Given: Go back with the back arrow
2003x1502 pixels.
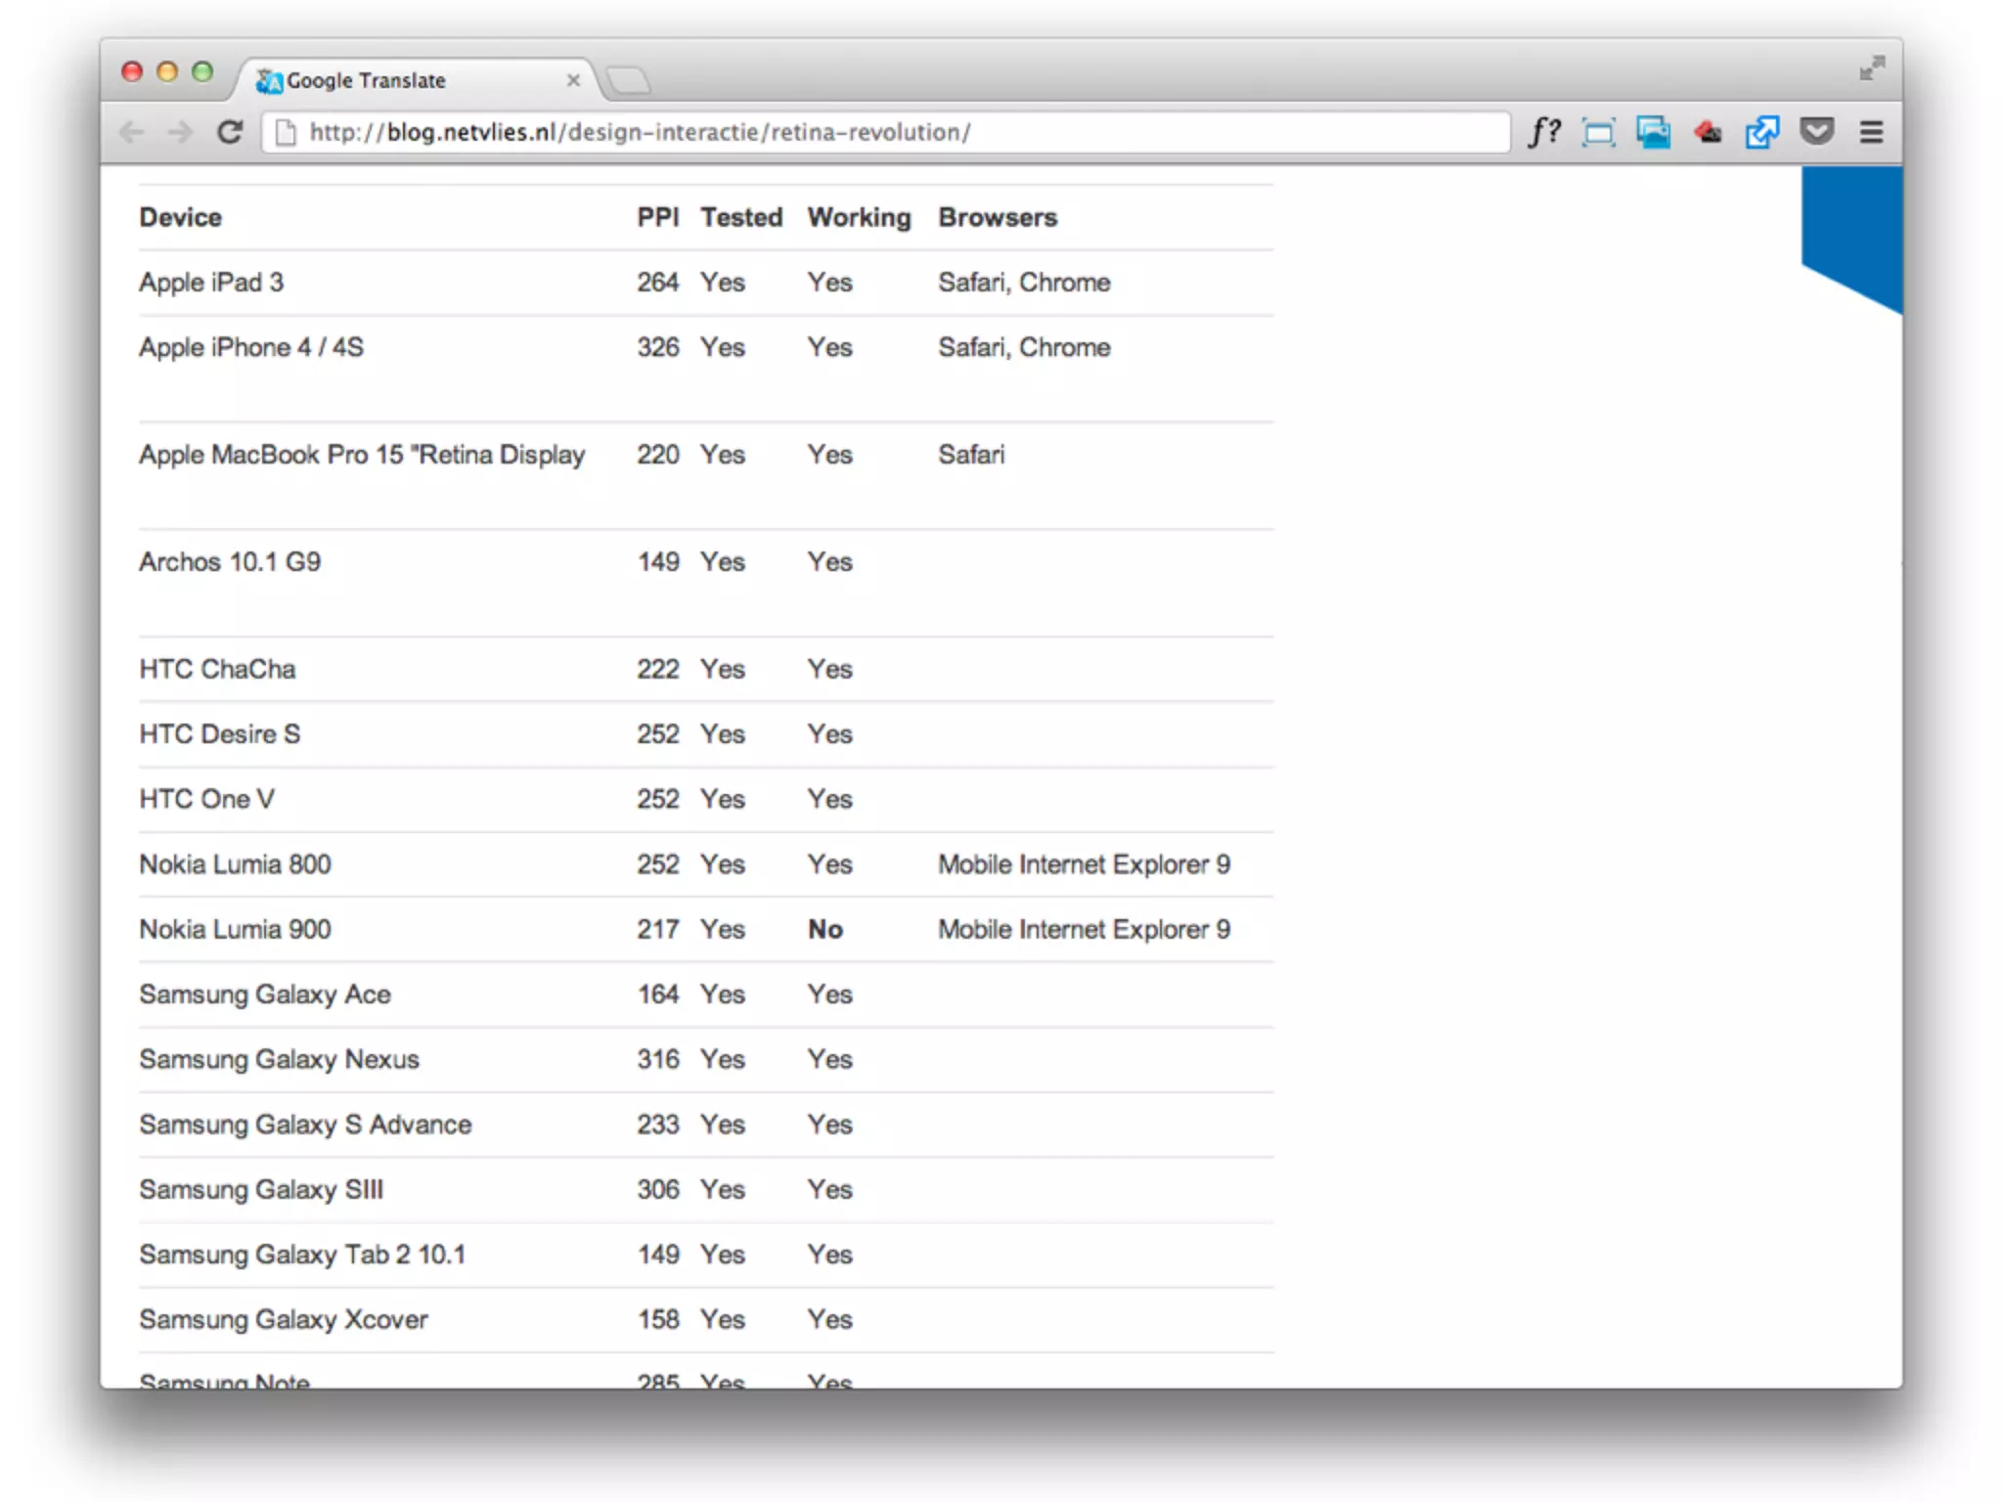Looking at the screenshot, I should 132,132.
